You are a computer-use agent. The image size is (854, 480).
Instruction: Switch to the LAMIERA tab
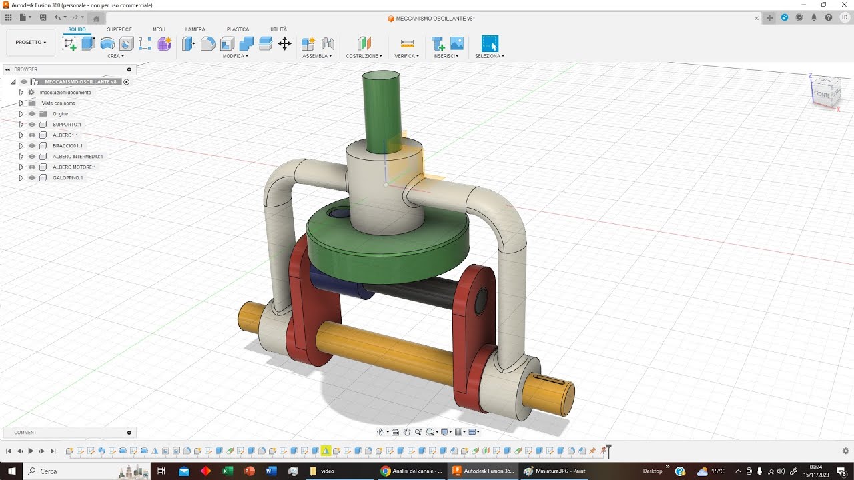[195, 29]
